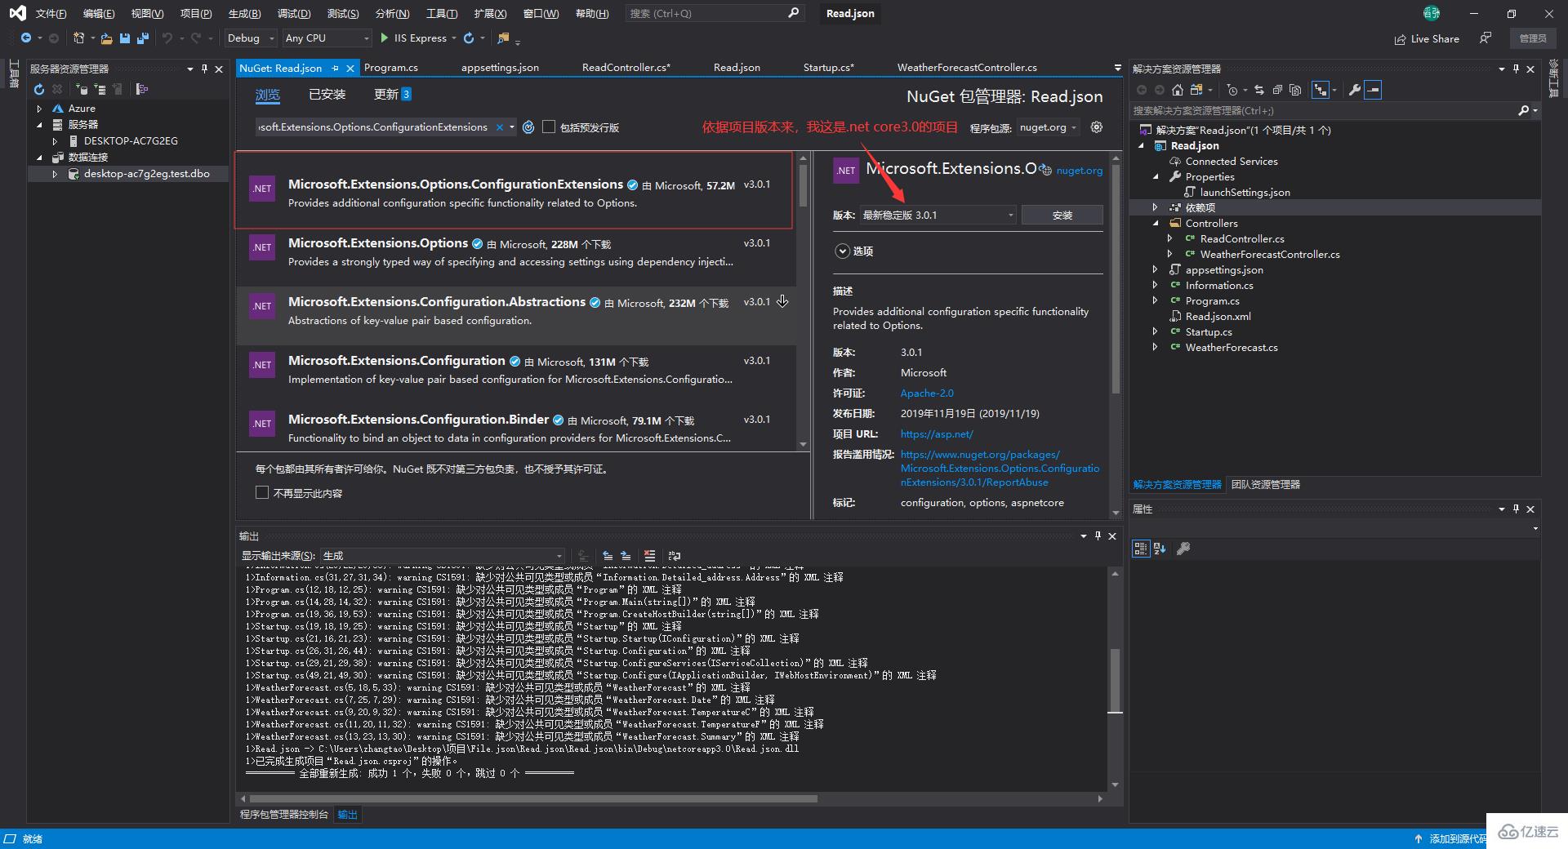Switch to the Startup.cs tab
The height and width of the screenshot is (849, 1568).
828,68
